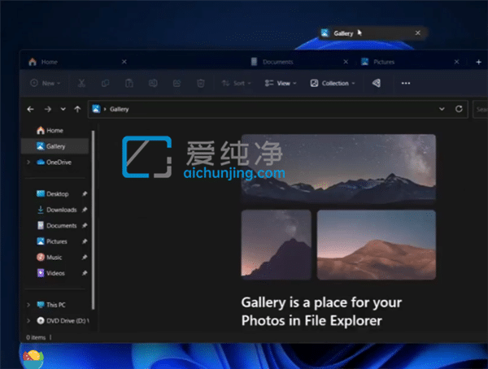Switch to the Pictures tab
Screen dimensions: 488x369
coord(382,62)
